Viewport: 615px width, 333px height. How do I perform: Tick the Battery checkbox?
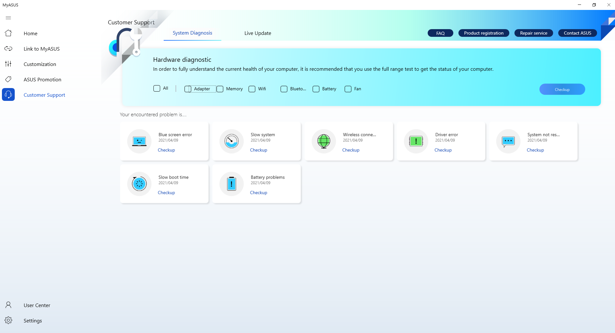(x=316, y=89)
